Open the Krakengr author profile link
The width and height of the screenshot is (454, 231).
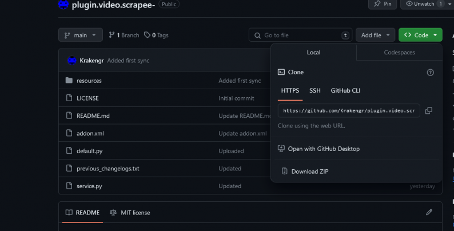(91, 61)
